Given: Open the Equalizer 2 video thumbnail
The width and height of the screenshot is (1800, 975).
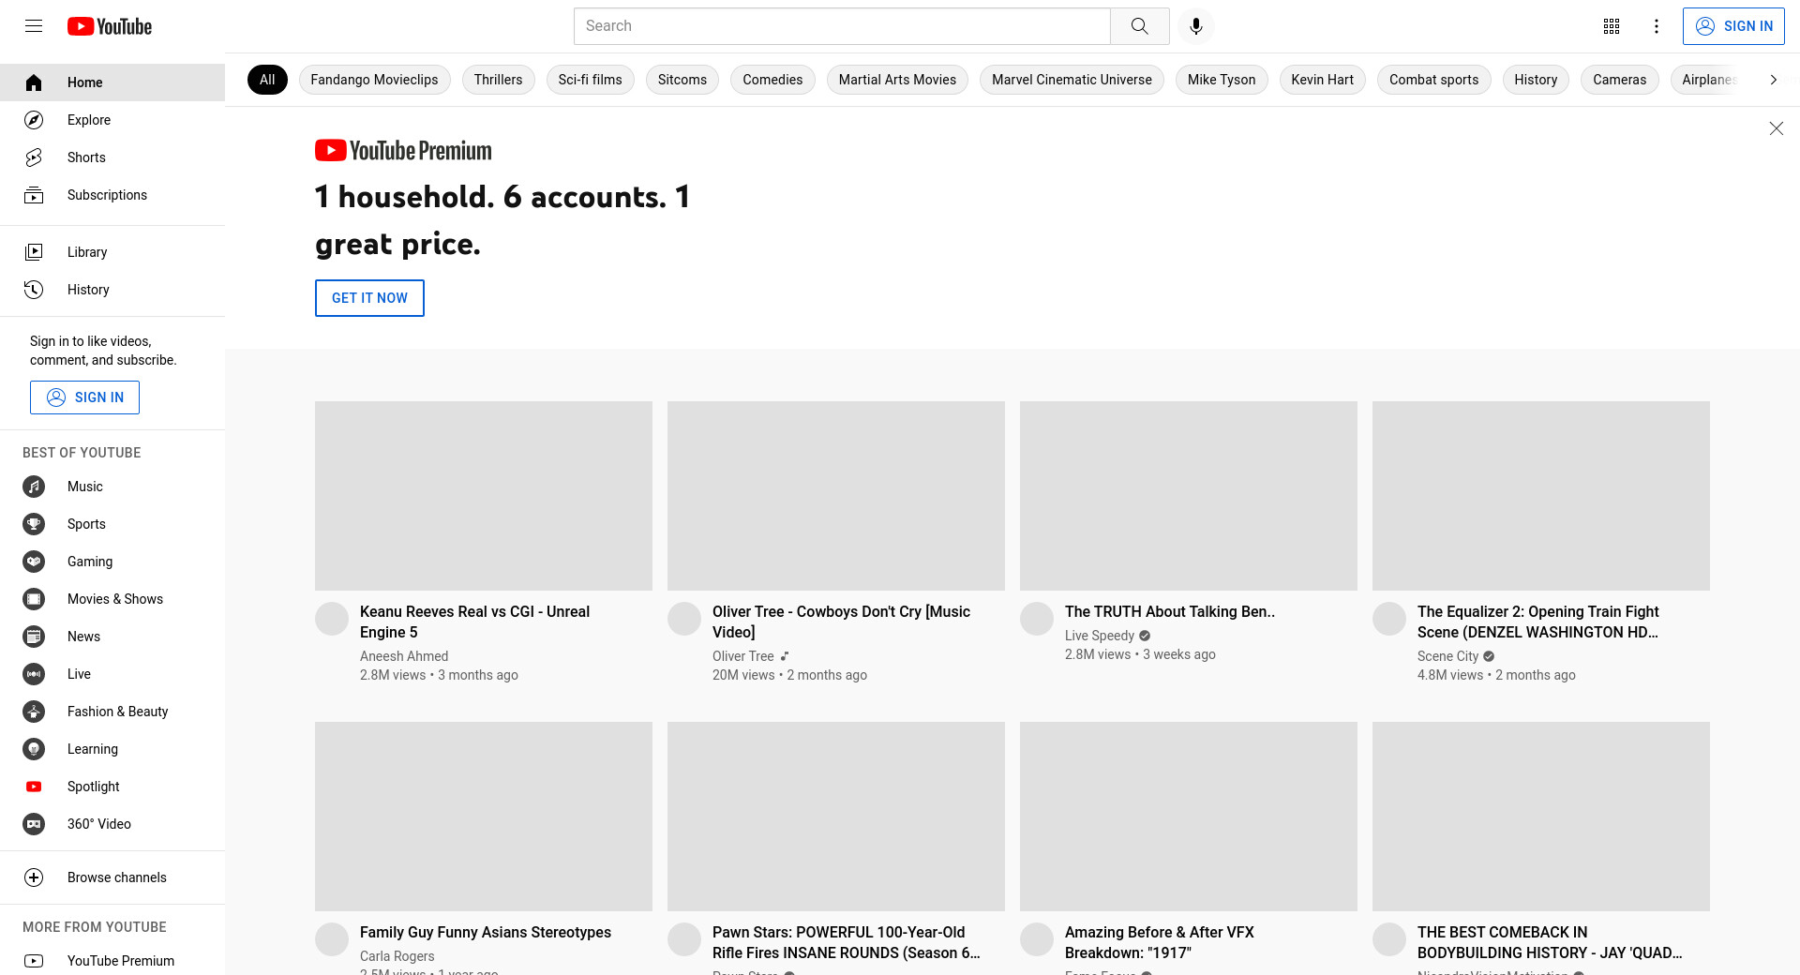Looking at the screenshot, I should [x=1541, y=496].
